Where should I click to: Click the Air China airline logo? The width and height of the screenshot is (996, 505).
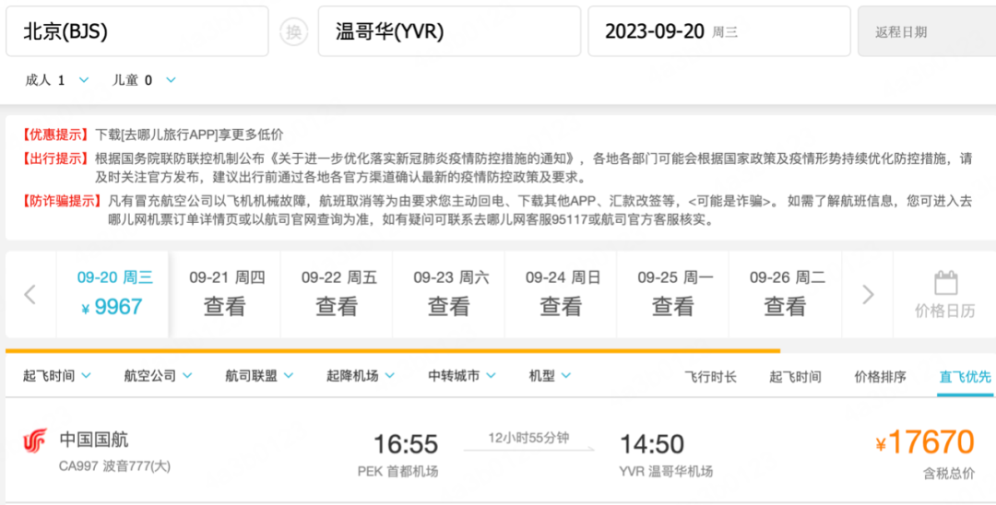pyautogui.click(x=35, y=440)
